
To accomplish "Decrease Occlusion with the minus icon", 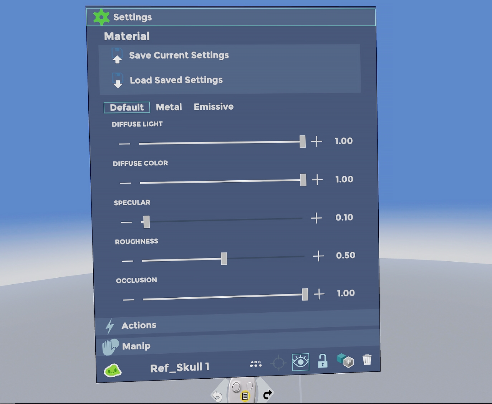I will [129, 300].
